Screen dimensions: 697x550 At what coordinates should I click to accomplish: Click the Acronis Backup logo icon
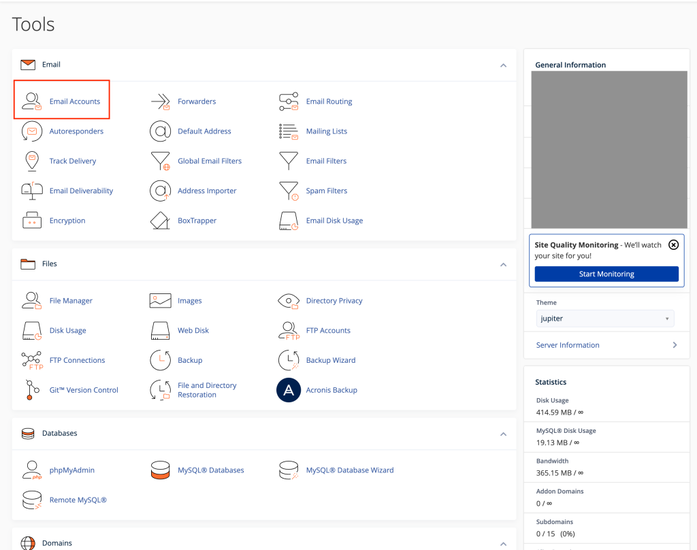(x=289, y=390)
